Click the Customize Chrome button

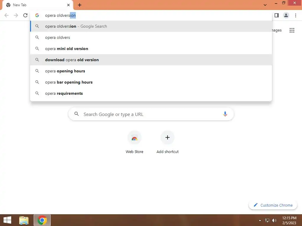point(273,205)
